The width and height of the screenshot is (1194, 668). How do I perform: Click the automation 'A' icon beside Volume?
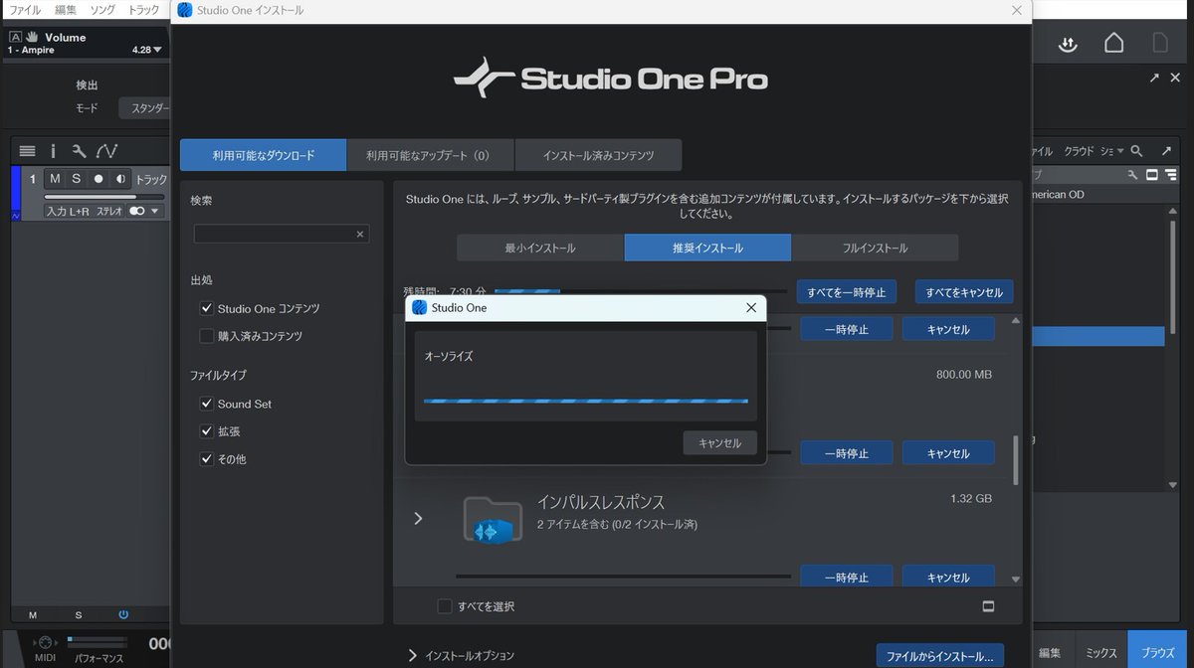14,37
